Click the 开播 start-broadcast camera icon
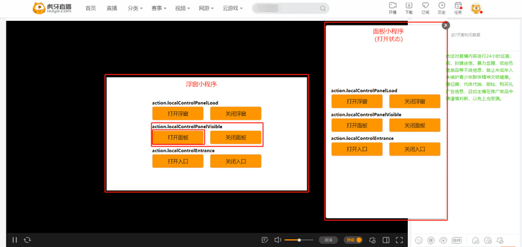This screenshot has height=247, width=522. pos(393,5)
